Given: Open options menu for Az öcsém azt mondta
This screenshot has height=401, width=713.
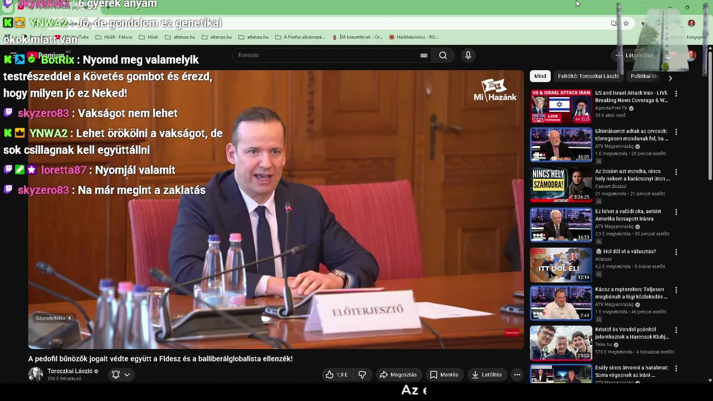Looking at the screenshot, I should [x=676, y=172].
